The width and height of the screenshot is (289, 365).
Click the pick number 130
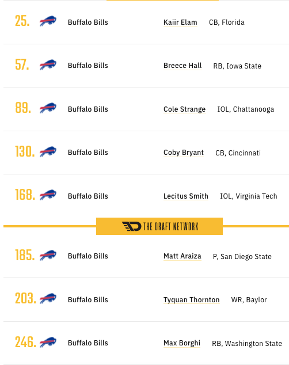pyautogui.click(x=25, y=151)
